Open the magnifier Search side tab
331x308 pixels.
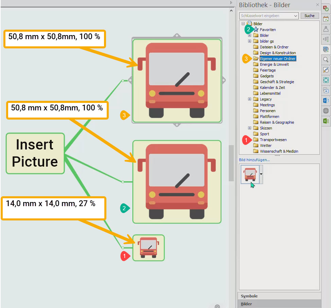[326, 60]
